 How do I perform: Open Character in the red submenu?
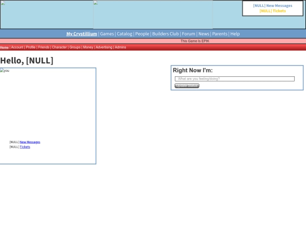click(x=59, y=47)
